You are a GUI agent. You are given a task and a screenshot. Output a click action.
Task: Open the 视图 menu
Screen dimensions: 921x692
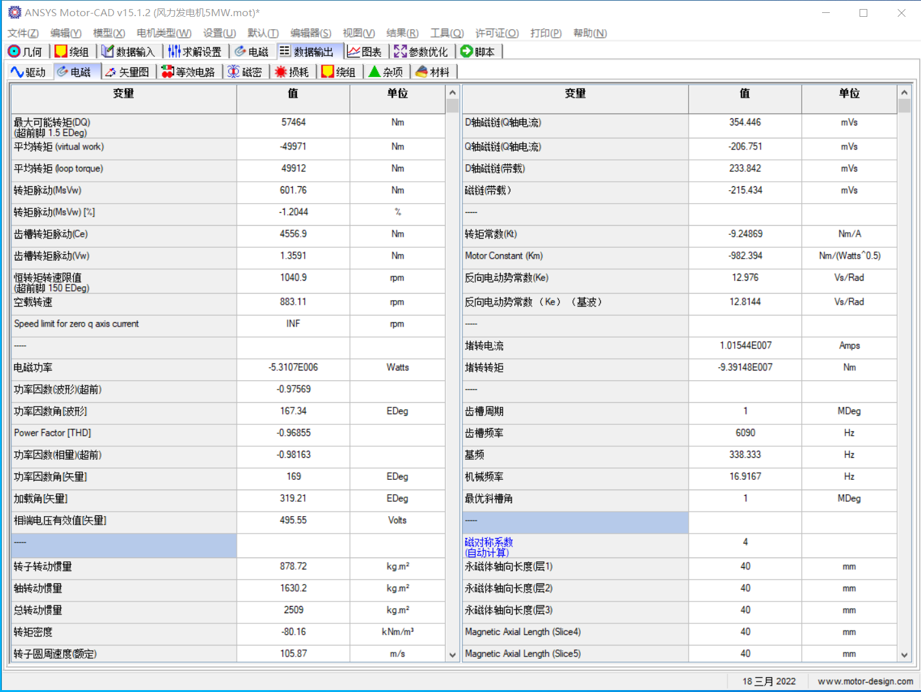(x=359, y=33)
